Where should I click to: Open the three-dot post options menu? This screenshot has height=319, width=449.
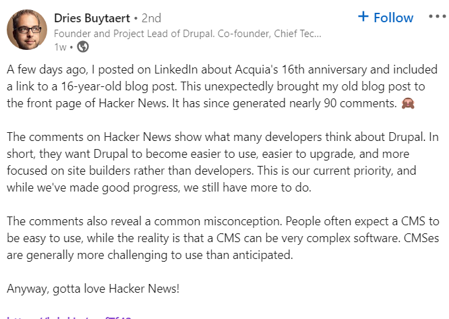pos(438,17)
